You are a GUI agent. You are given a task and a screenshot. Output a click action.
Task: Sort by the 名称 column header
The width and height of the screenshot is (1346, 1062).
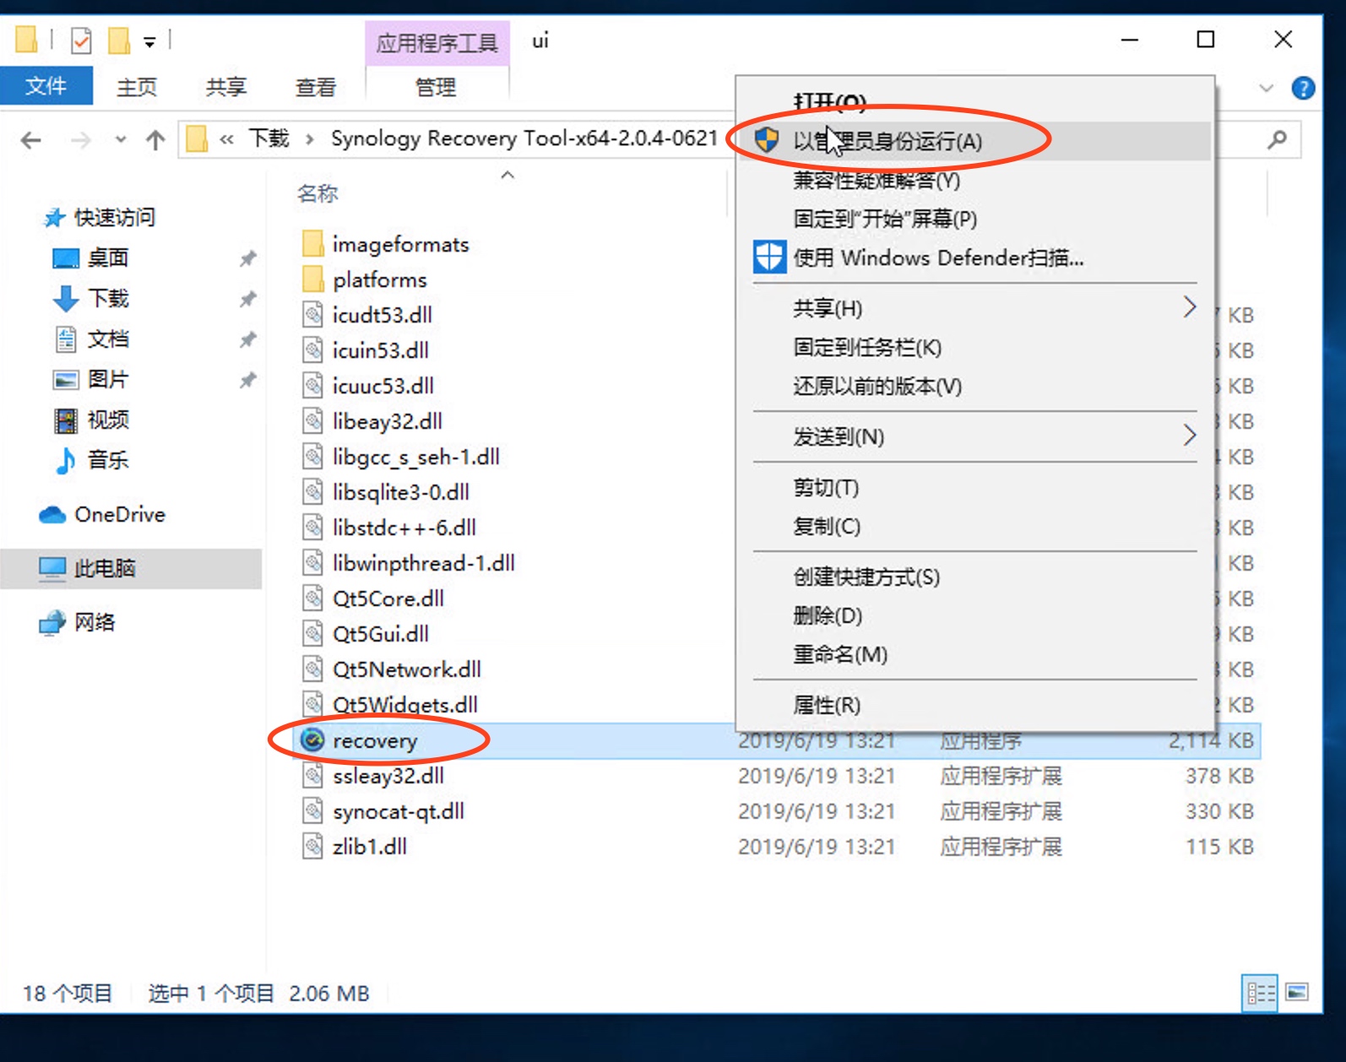(318, 193)
